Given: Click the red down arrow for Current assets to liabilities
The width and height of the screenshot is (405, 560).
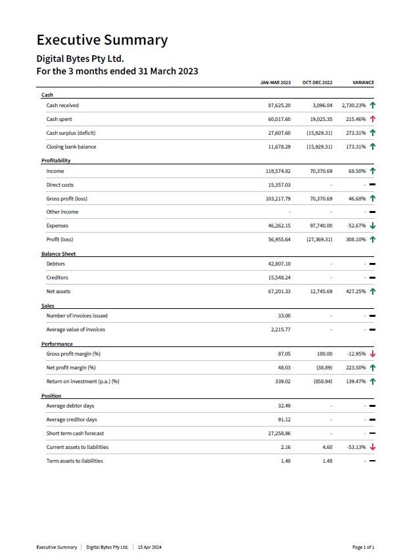Looking at the screenshot, I should coord(373,447).
